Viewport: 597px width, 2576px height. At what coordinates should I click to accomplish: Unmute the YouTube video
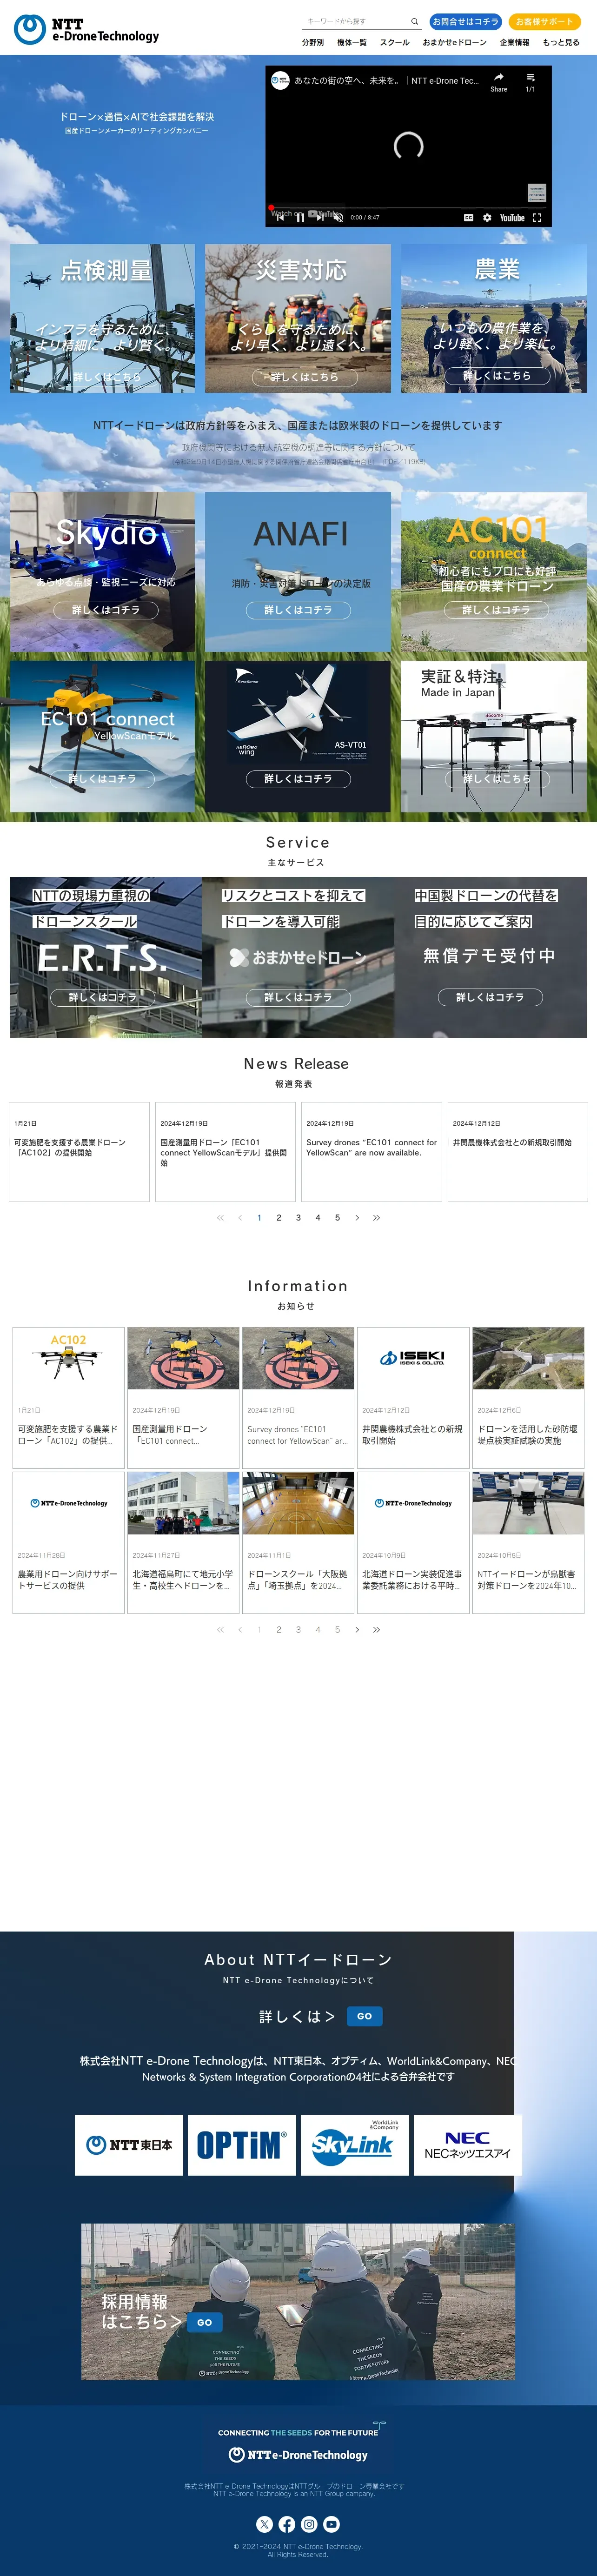tap(338, 217)
